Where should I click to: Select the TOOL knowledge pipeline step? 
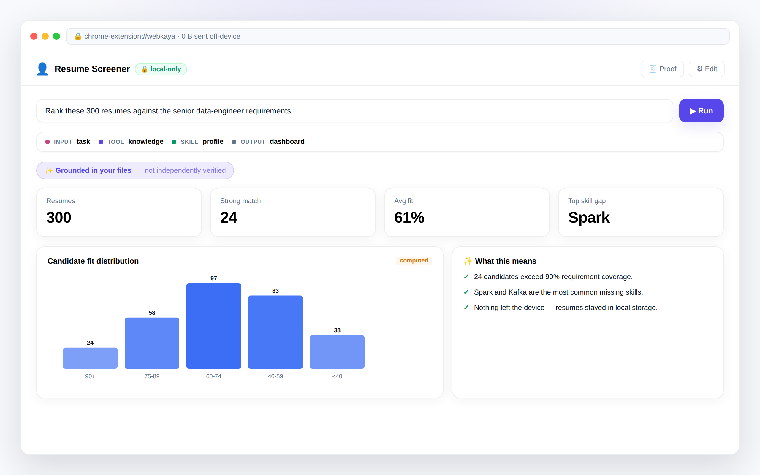(x=131, y=142)
